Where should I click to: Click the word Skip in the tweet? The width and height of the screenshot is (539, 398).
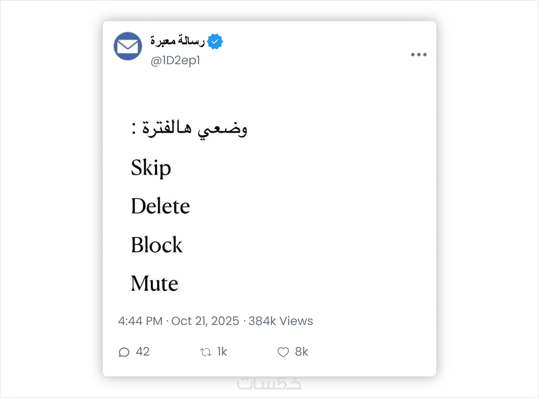point(151,168)
